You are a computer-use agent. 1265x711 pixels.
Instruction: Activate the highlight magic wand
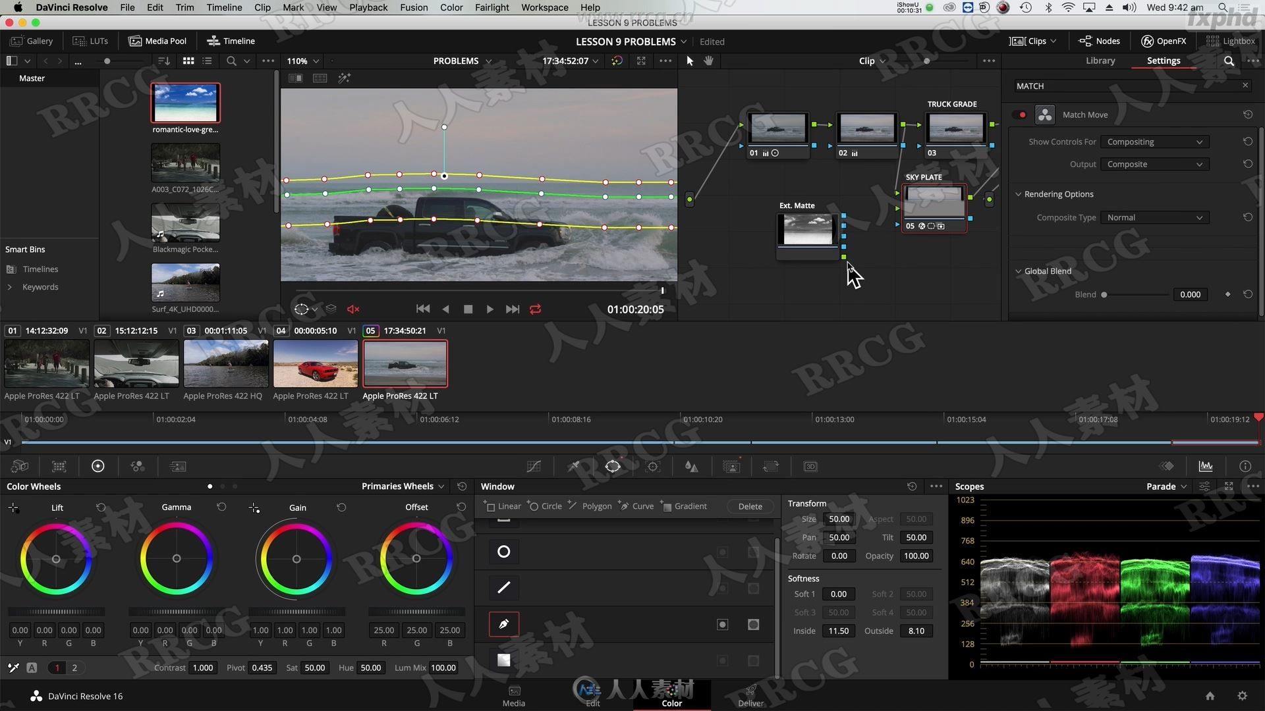344,78
